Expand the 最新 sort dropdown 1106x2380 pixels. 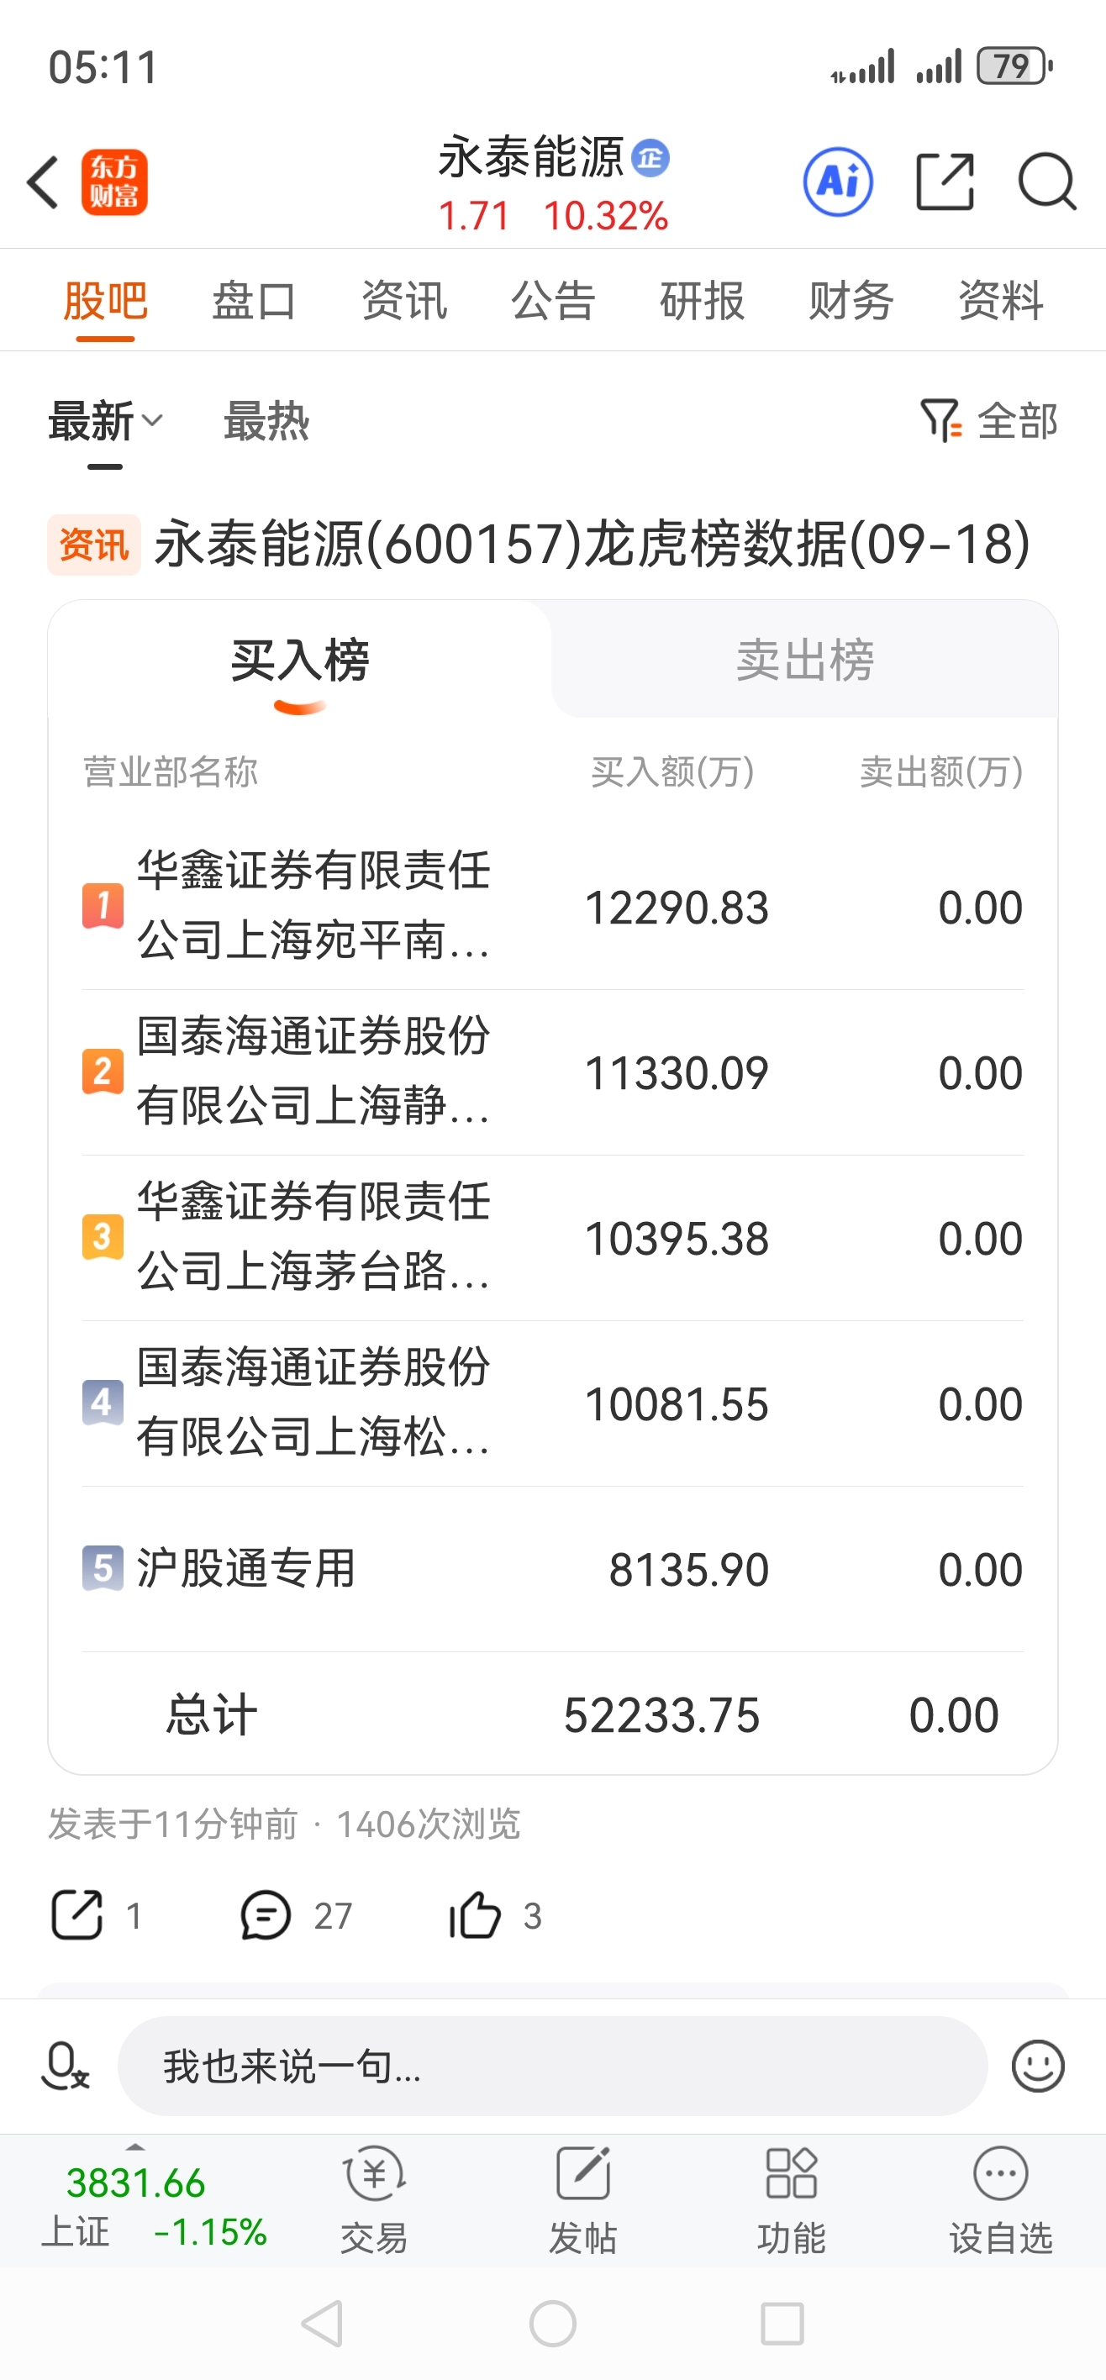tap(105, 421)
